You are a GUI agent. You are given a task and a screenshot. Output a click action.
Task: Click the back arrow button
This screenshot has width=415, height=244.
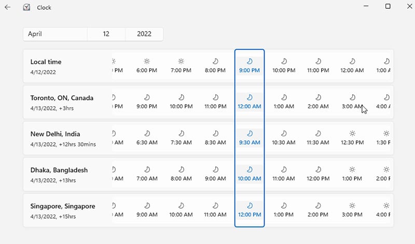coord(7,7)
